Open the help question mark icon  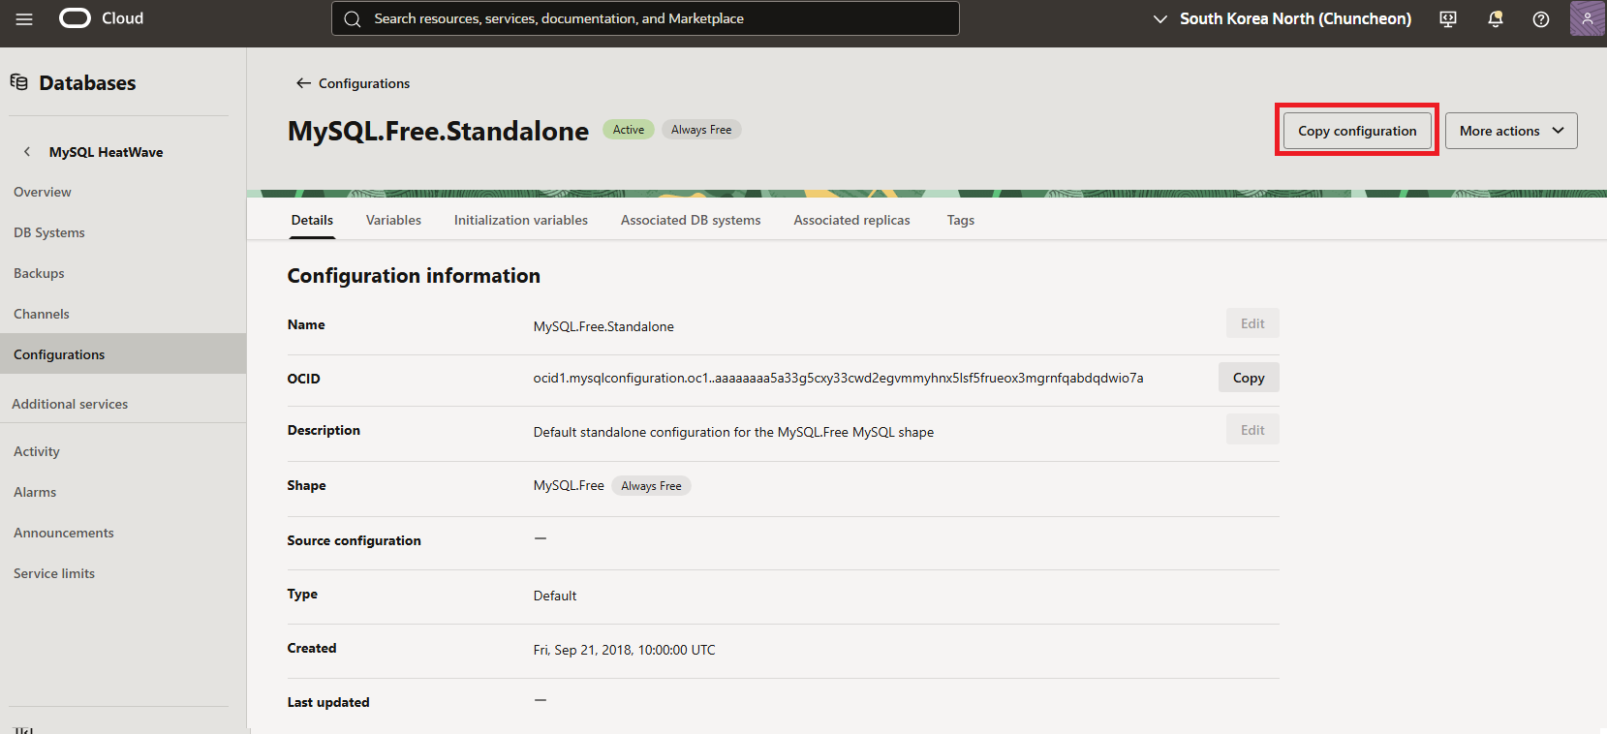[x=1541, y=19]
